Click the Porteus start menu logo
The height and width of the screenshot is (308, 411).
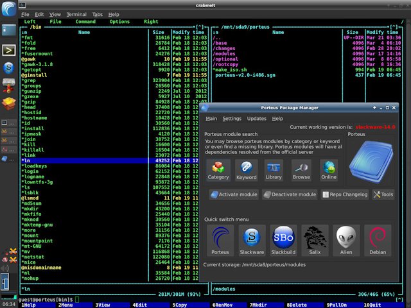(8, 8)
